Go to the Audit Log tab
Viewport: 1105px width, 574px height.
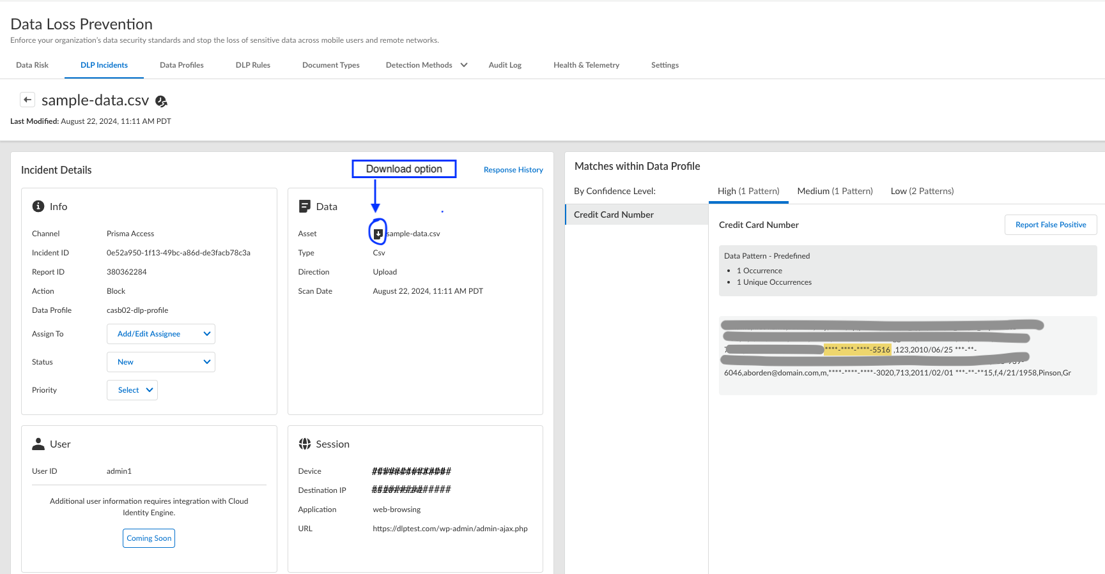tap(505, 65)
